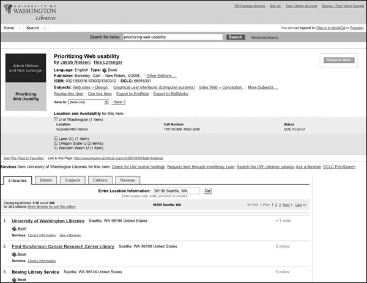367x283 pixels.
Task: Expand the Western Wash U holdings
Action: [x=56, y=149]
